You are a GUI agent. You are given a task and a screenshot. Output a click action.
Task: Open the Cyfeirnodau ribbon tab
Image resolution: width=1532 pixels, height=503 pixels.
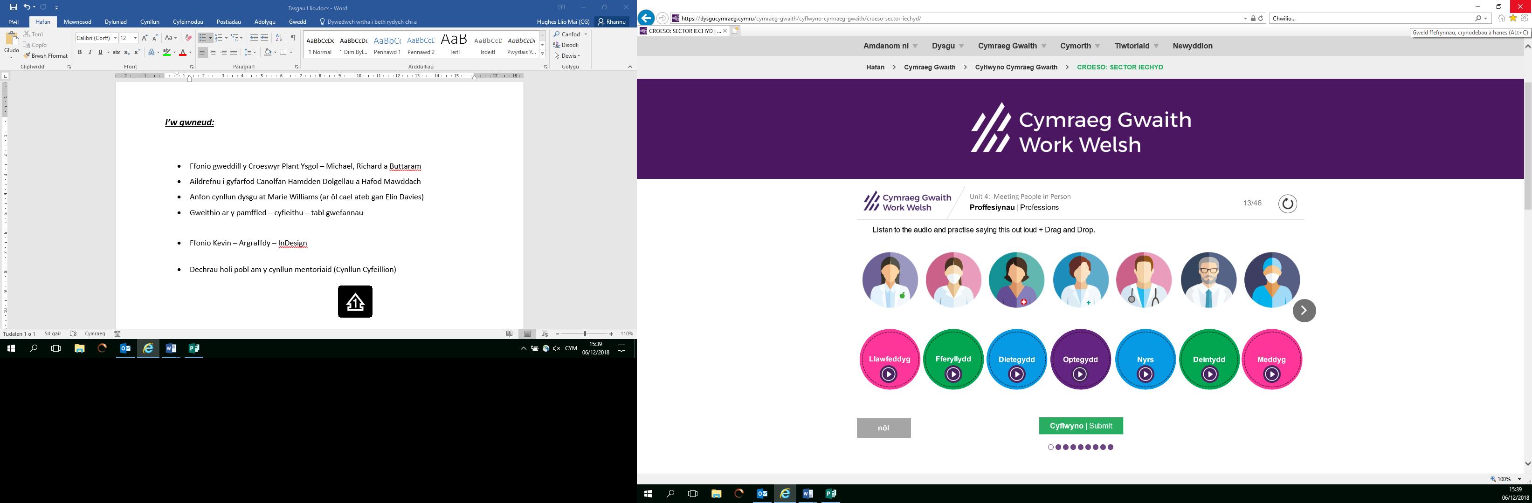pos(188,22)
